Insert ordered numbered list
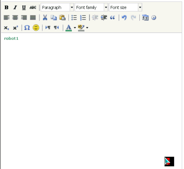 pyautogui.click(x=83, y=18)
